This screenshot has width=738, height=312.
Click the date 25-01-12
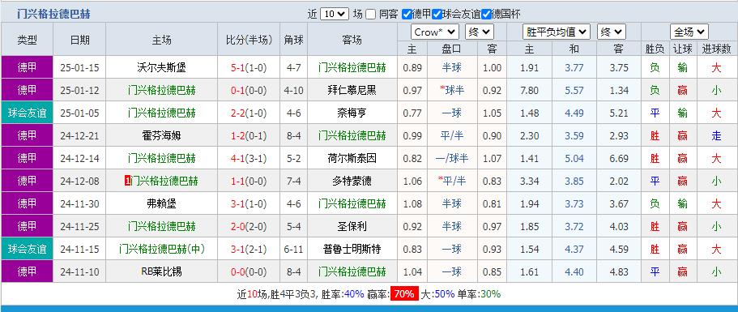click(x=79, y=90)
